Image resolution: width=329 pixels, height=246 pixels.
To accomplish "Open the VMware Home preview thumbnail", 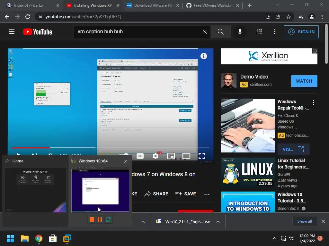I will pyautogui.click(x=35, y=190).
